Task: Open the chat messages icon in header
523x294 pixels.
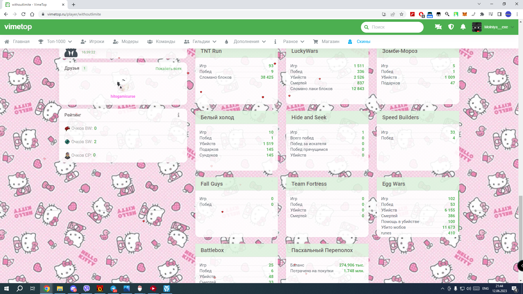Action: click(x=438, y=27)
